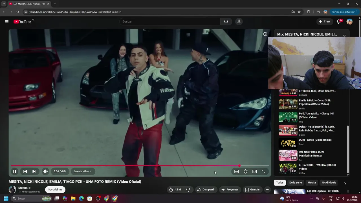Switch to theater mode
The height and width of the screenshot is (203, 361).
pyautogui.click(x=255, y=171)
